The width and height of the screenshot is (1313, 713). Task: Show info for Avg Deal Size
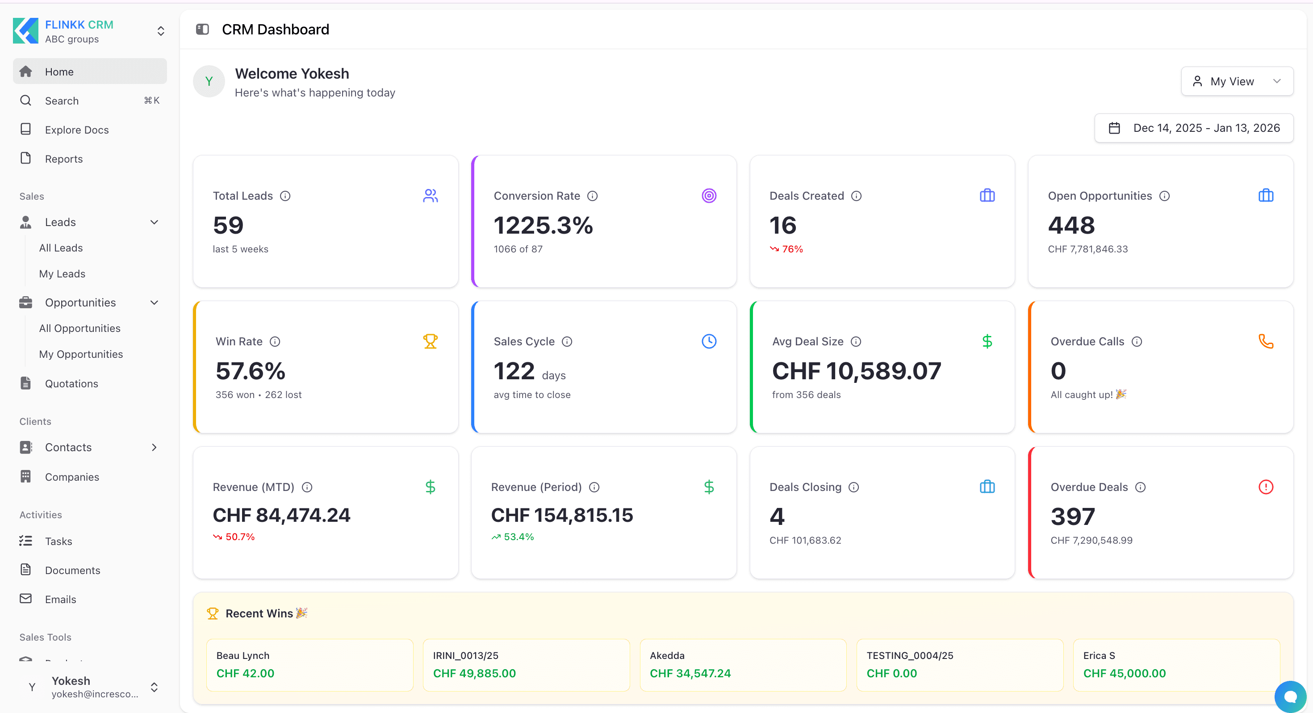[x=856, y=342]
